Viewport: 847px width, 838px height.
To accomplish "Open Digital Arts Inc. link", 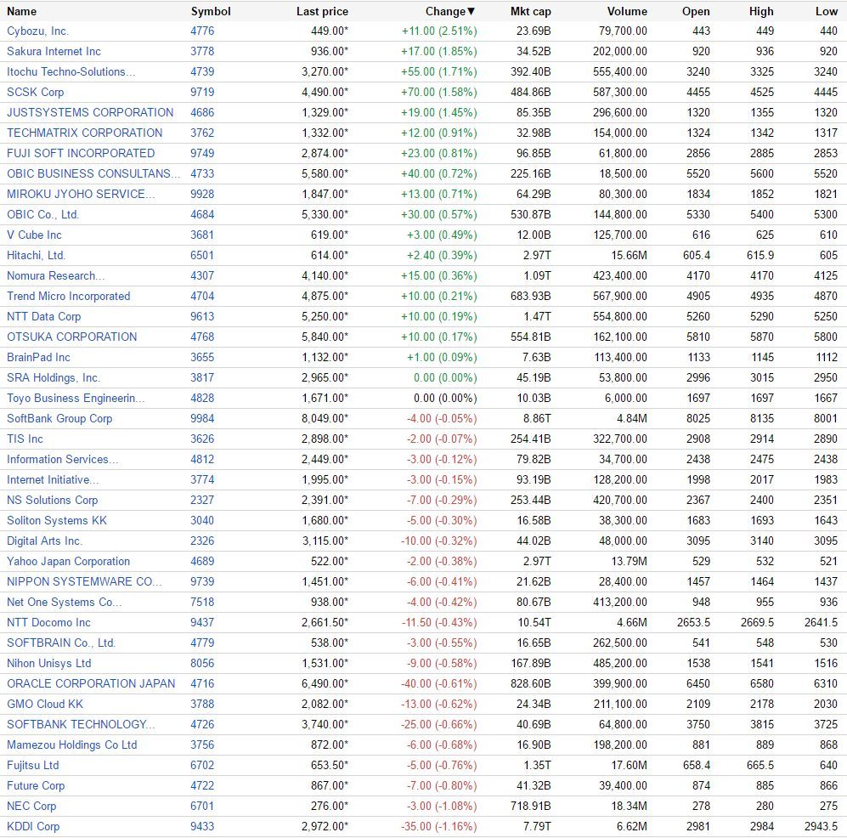I will [44, 541].
